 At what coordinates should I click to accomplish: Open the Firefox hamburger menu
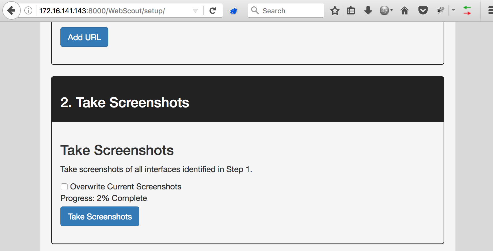pos(490,11)
